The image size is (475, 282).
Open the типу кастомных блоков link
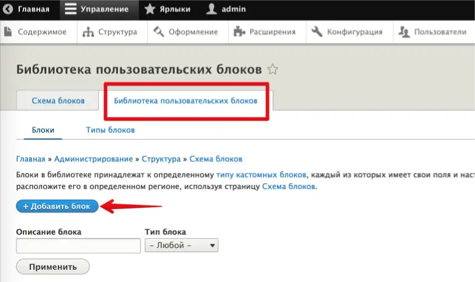(261, 175)
